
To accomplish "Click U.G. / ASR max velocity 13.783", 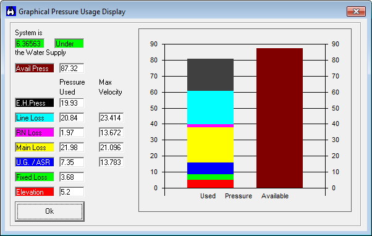I will tap(111, 162).
